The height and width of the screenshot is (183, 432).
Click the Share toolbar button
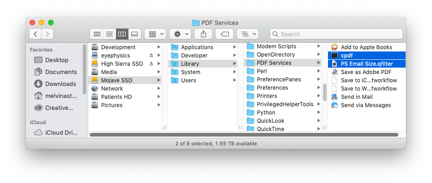203,34
